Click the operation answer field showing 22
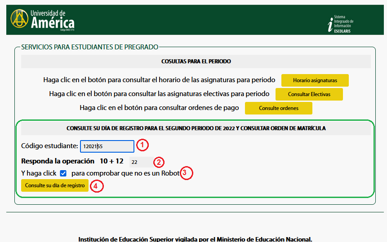Screen dimensions: 387x242 tap(142, 162)
